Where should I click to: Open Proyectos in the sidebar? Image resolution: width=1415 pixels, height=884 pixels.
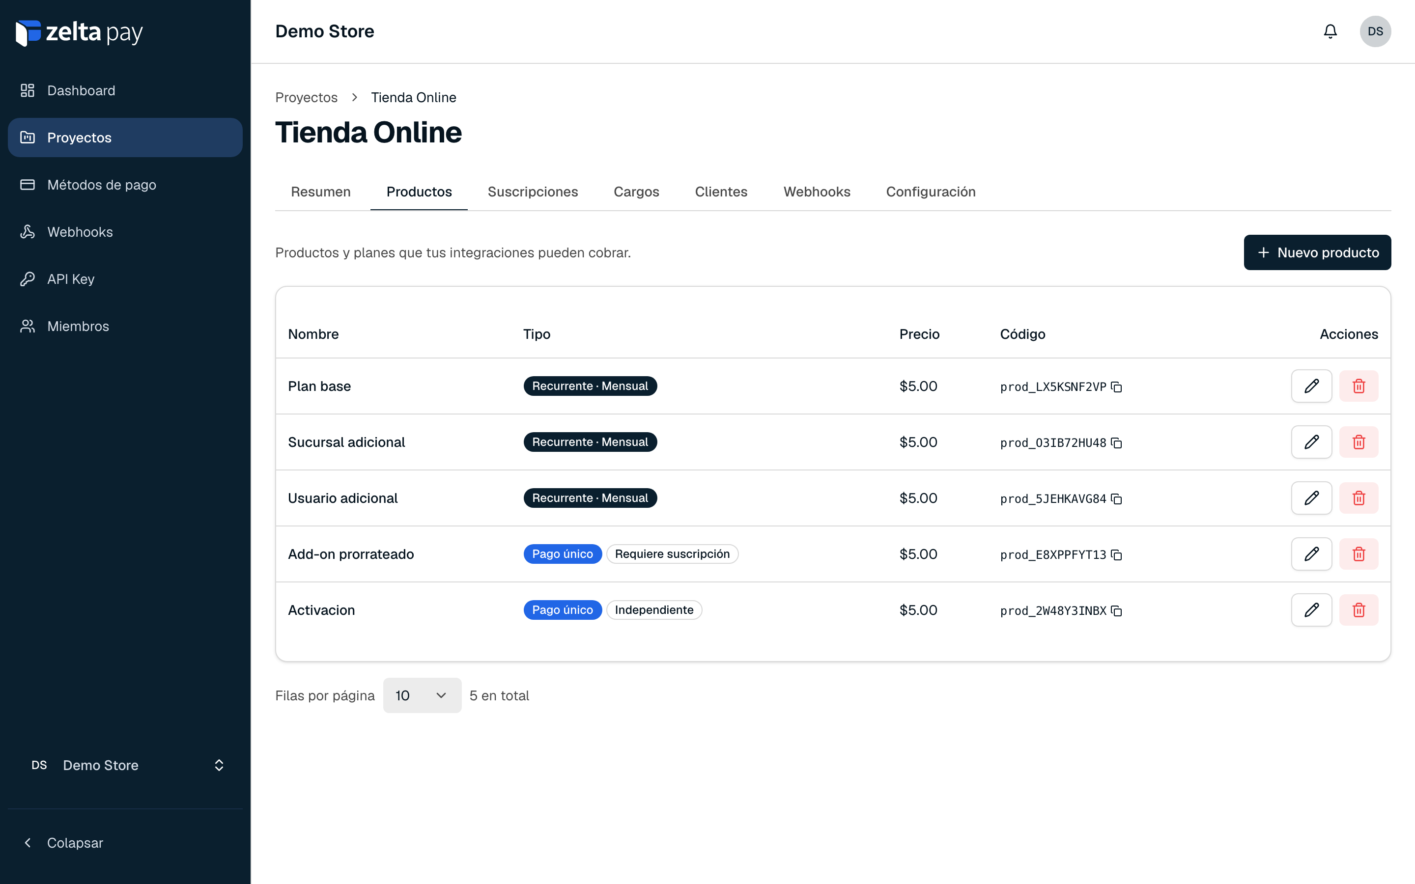(x=125, y=138)
